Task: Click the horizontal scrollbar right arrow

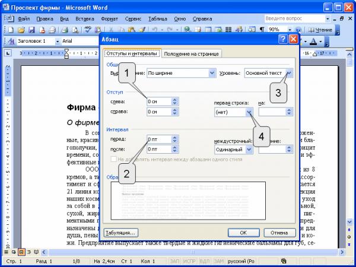Action: coord(342,252)
